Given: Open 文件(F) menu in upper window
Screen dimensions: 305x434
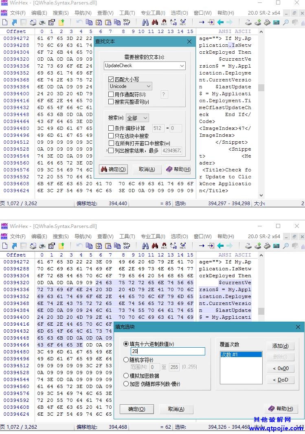Looking at the screenshot, I should [18, 13].
